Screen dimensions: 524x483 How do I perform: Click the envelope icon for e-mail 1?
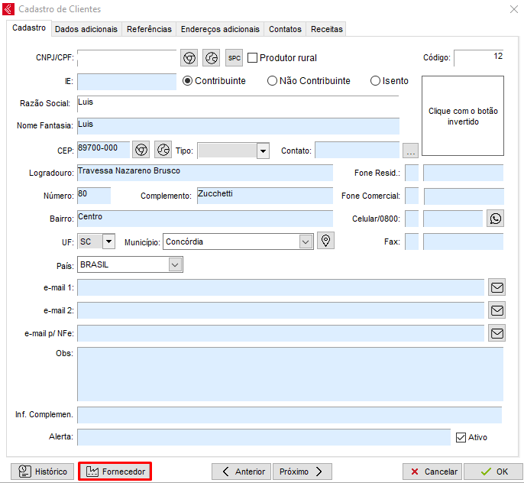pyautogui.click(x=497, y=287)
